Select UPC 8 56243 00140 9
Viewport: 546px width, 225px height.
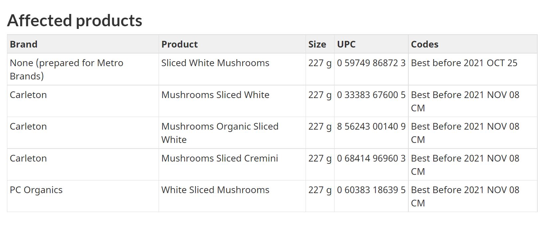click(371, 127)
